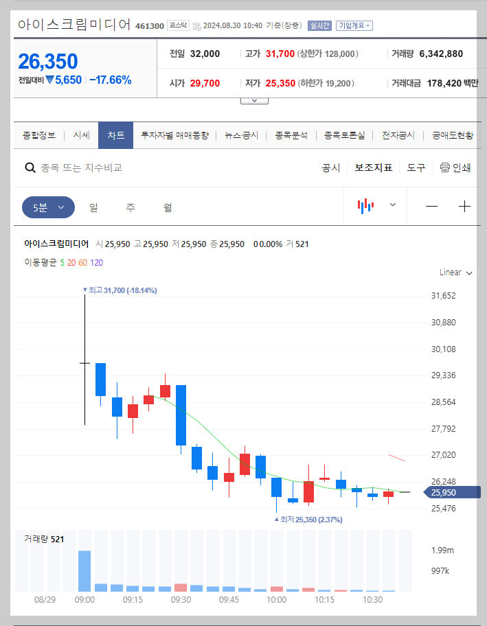Zoom in with the plus icon
Image resolution: width=487 pixels, height=626 pixels.
point(464,205)
